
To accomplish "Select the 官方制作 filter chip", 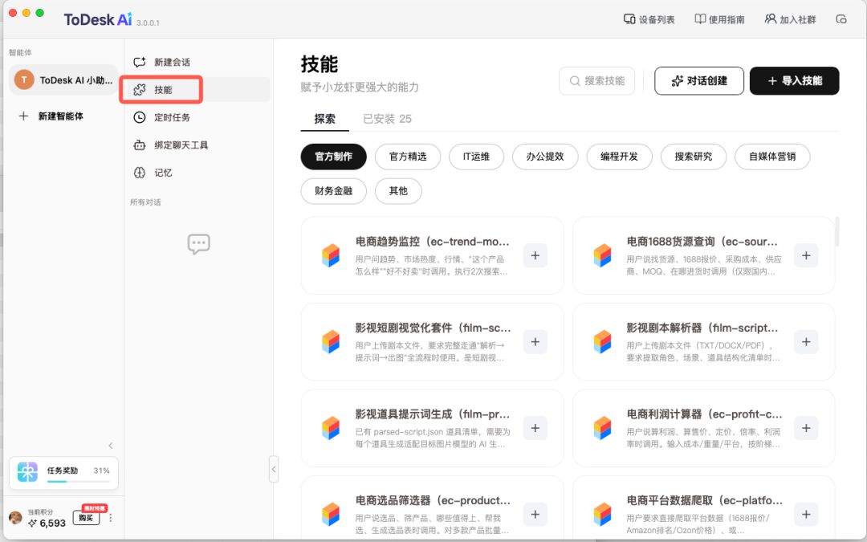I will click(333, 157).
